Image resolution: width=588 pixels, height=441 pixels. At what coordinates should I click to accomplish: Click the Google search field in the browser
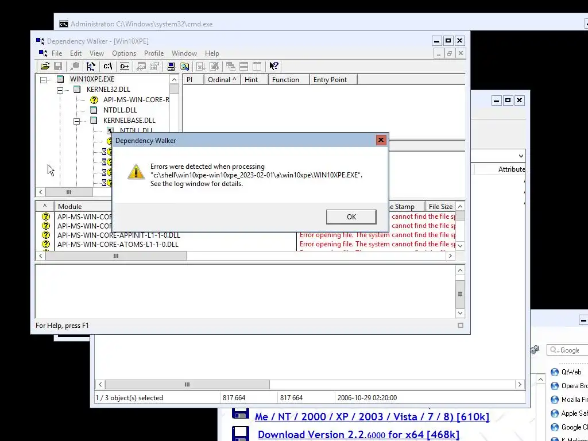click(x=567, y=350)
